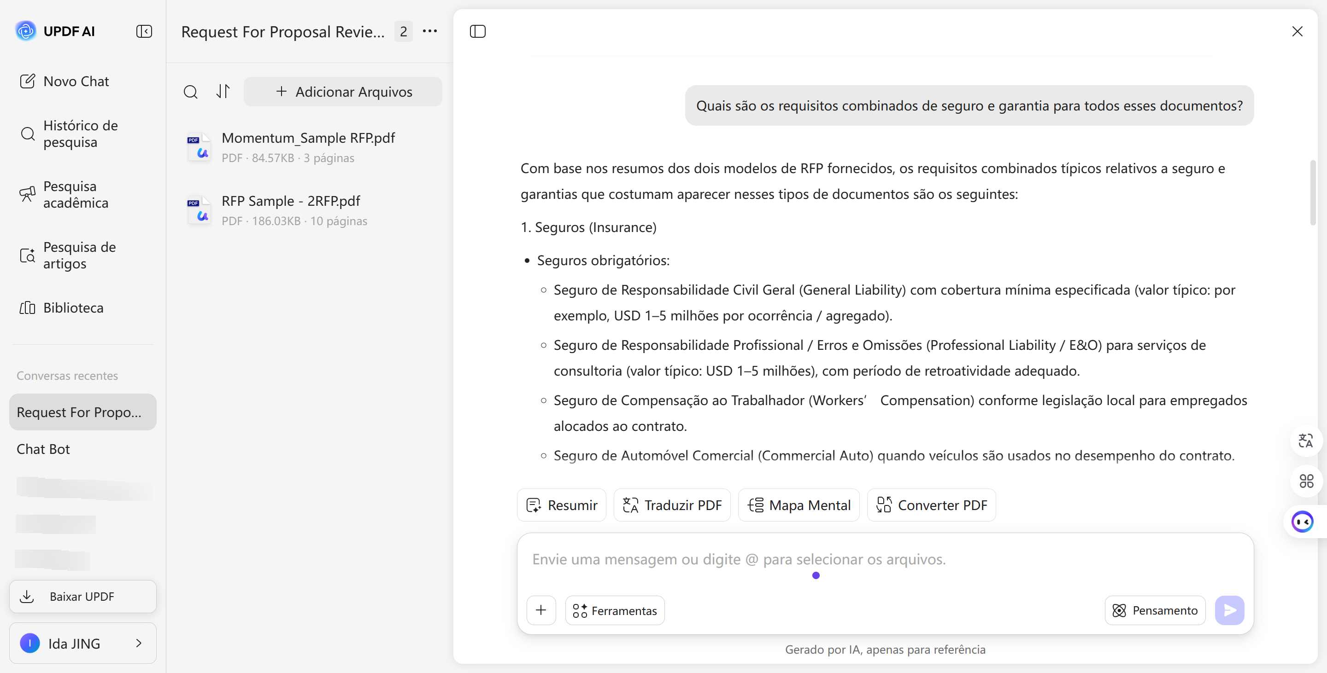Click the UPDF AI logo icon
1327x673 pixels.
[26, 31]
